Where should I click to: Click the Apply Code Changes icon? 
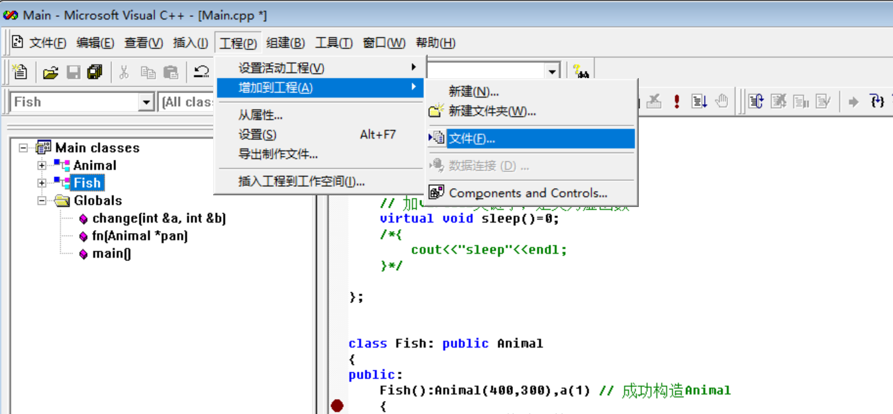point(823,102)
